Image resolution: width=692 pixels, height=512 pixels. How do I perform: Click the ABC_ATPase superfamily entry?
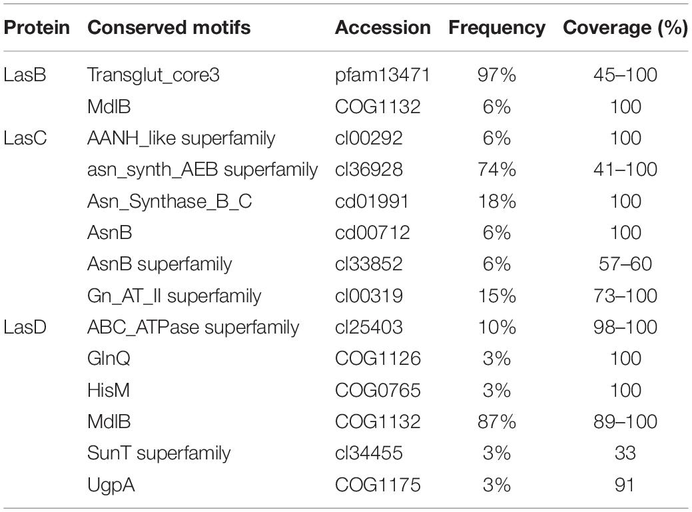193,328
